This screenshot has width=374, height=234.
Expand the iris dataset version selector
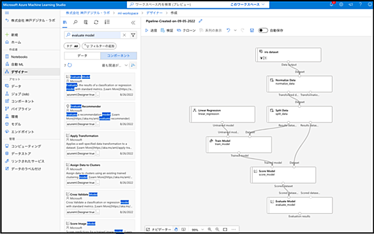264,58
